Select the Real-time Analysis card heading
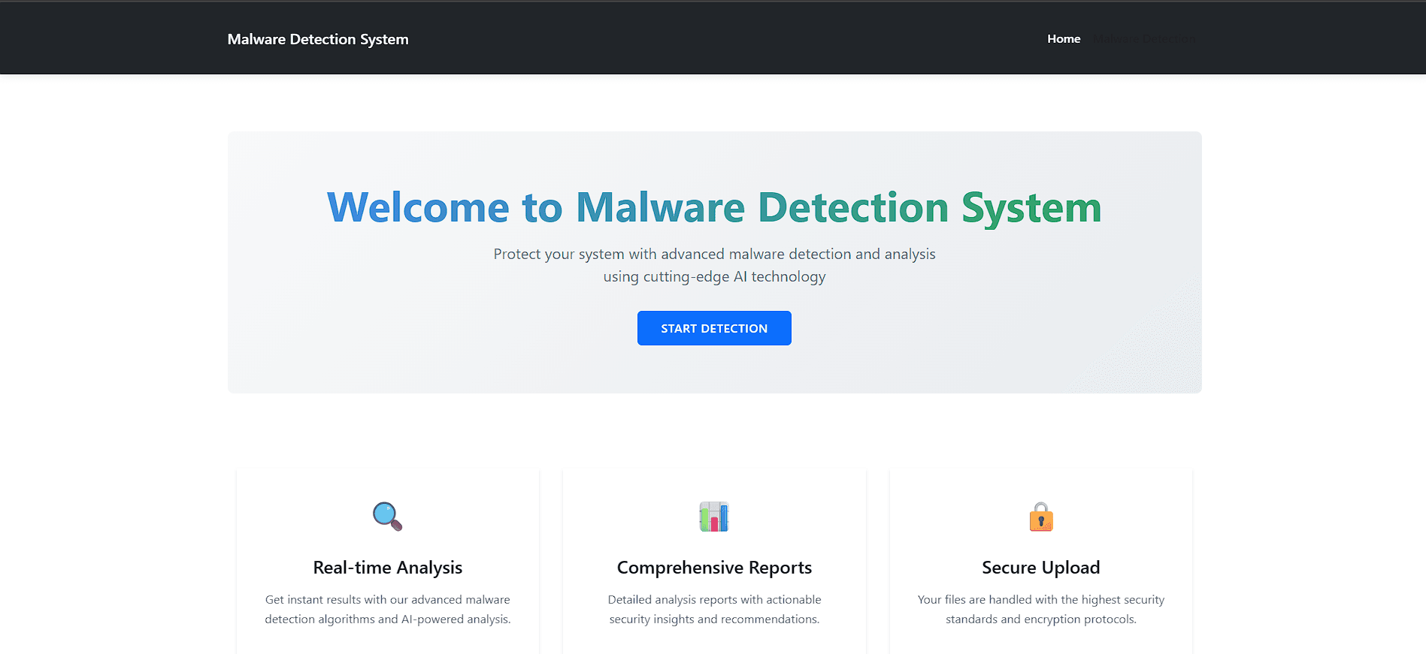Screen dimensions: 1426x654 click(x=387, y=568)
